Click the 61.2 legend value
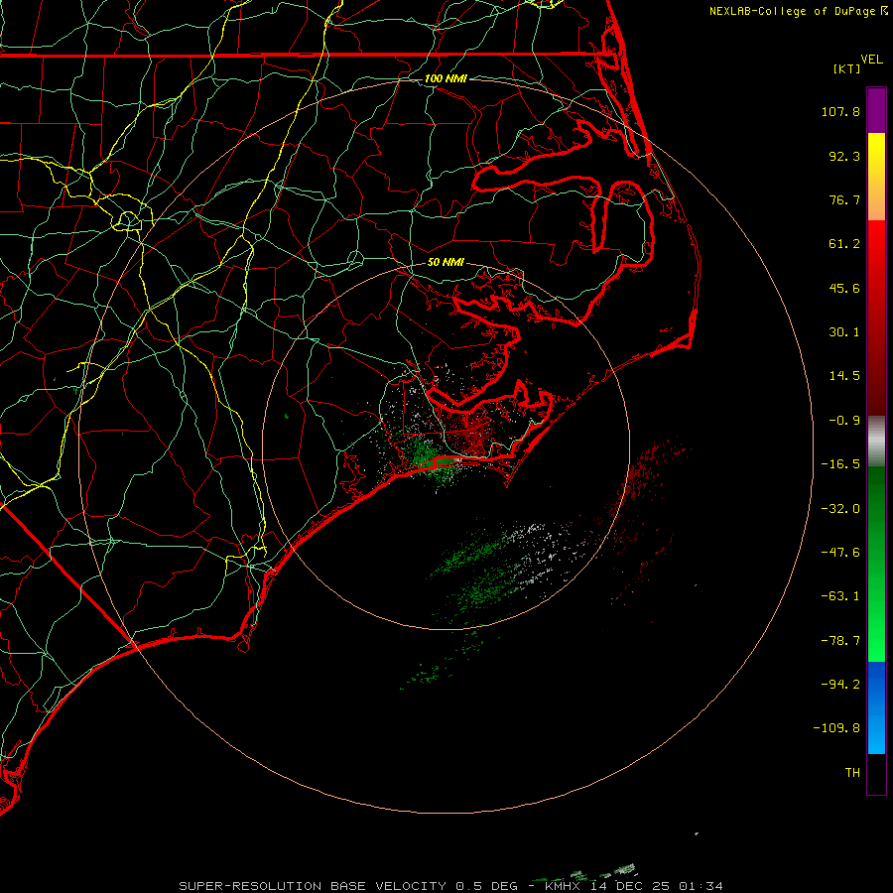The width and height of the screenshot is (893, 893). pyautogui.click(x=844, y=244)
